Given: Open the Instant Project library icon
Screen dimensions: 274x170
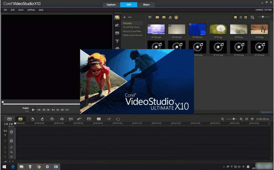Looking at the screenshot, I should pos(117,25).
